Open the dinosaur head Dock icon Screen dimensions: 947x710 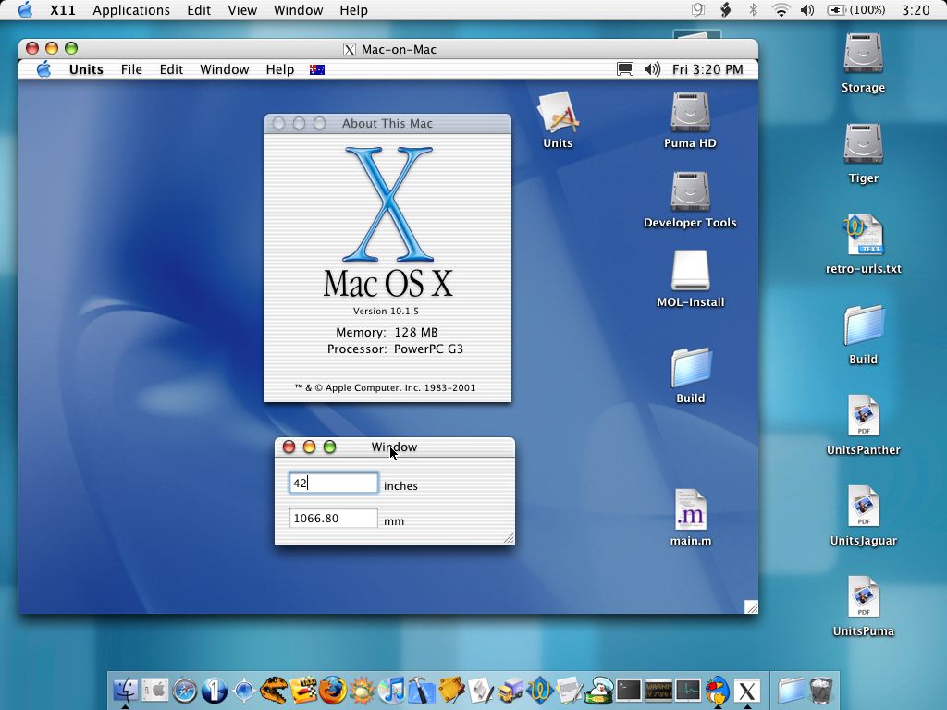pos(274,690)
